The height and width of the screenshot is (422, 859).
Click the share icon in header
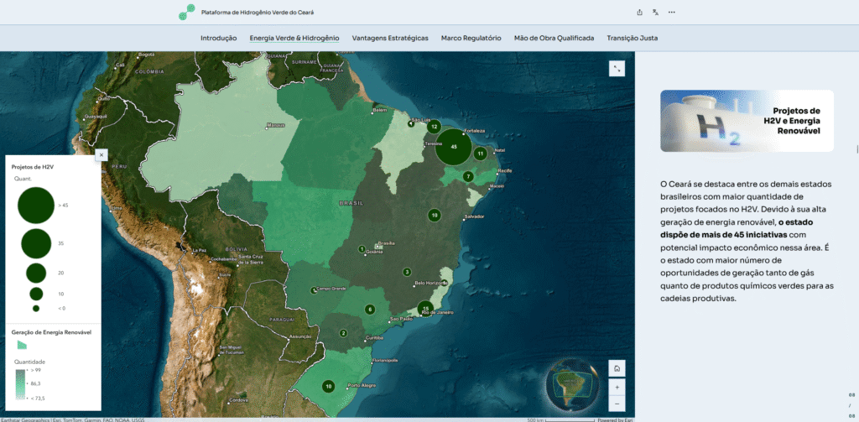click(639, 13)
